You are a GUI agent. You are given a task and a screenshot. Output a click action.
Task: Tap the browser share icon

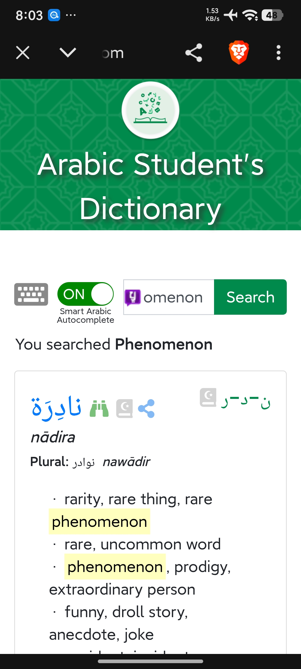pyautogui.click(x=194, y=53)
